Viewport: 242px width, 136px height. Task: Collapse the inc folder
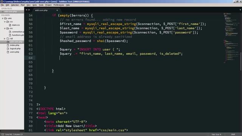5,29
